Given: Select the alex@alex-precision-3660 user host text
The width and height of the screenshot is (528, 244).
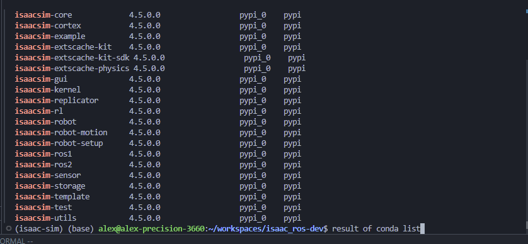Looking at the screenshot, I should click(x=151, y=229).
